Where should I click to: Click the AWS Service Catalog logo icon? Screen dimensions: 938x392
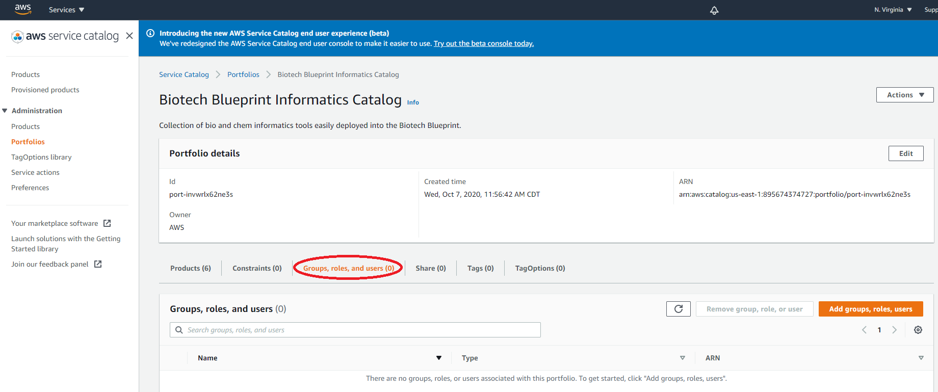pyautogui.click(x=17, y=36)
